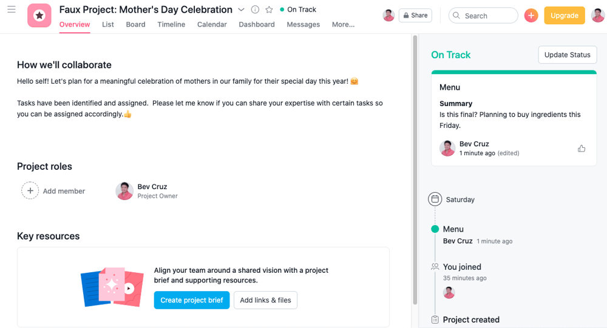The width and height of the screenshot is (607, 328).
Task: Expand the project title dropdown chevron
Action: (241, 10)
